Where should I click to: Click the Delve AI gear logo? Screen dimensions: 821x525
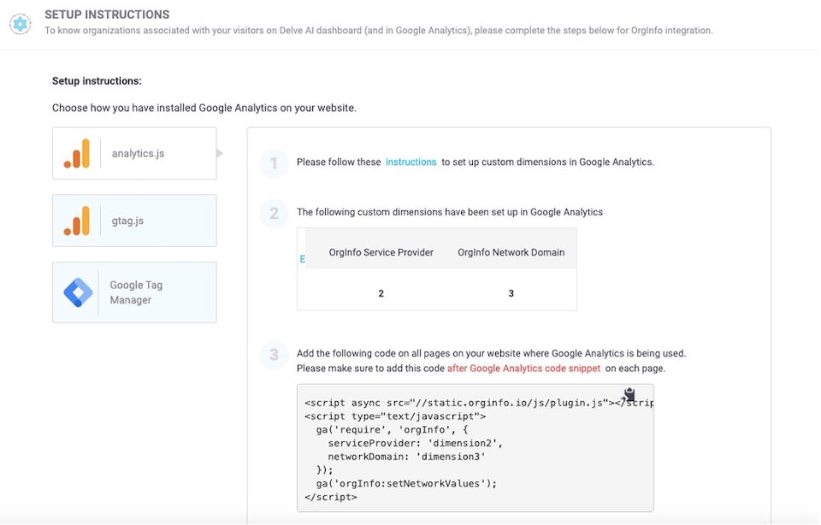click(20, 25)
